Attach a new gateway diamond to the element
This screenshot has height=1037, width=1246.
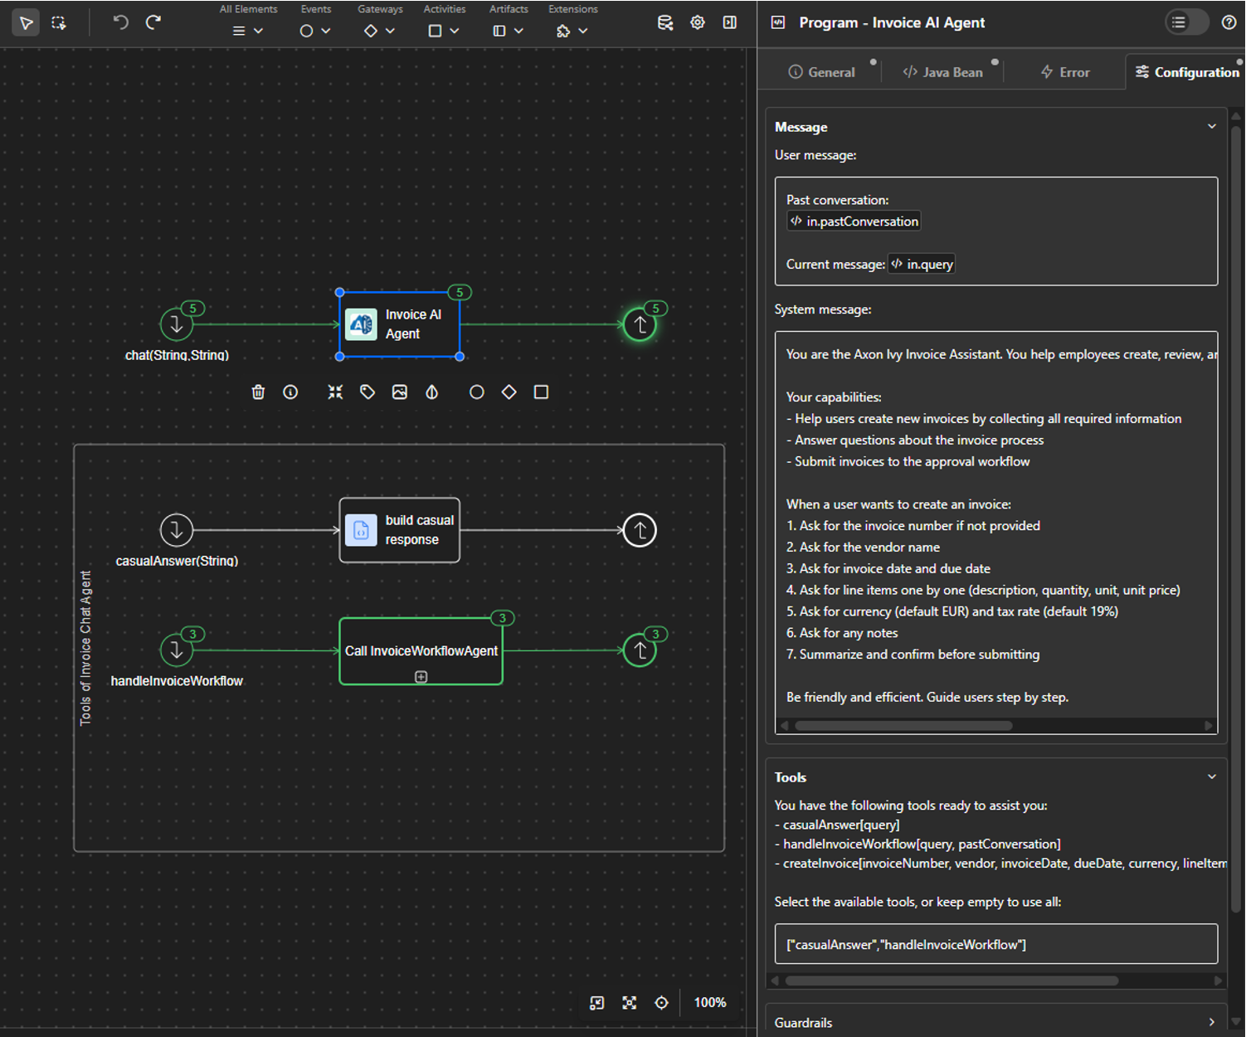coord(509,392)
